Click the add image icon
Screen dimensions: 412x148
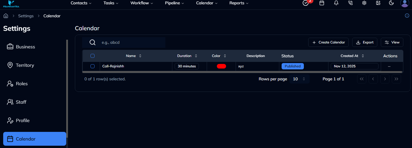point(378,3)
